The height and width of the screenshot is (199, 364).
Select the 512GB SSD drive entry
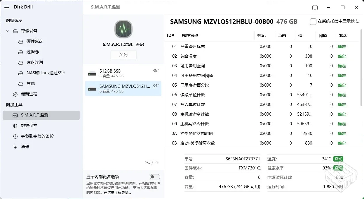pos(123,73)
